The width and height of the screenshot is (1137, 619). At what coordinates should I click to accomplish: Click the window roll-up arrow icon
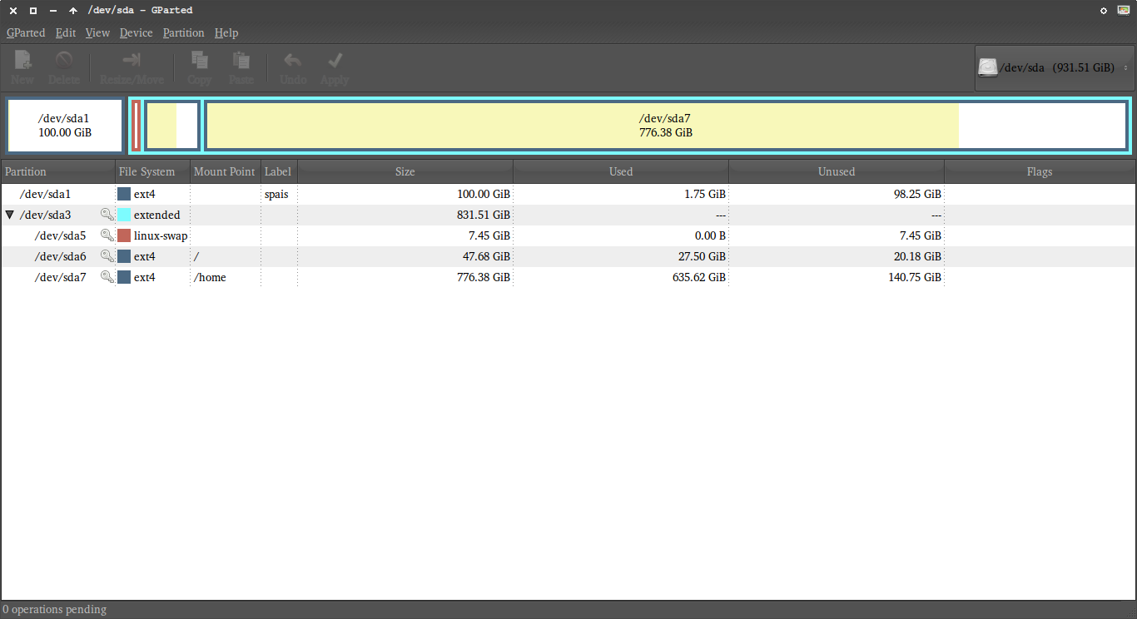pos(73,10)
